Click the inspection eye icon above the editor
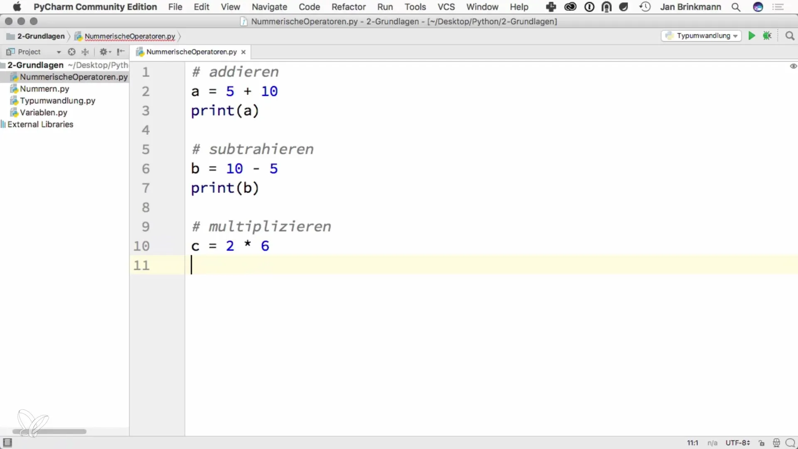The width and height of the screenshot is (798, 449). point(793,66)
